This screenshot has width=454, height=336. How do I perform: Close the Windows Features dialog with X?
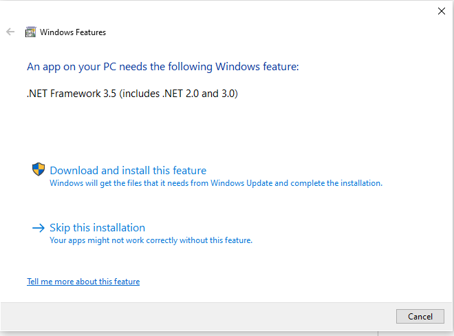[x=441, y=10]
